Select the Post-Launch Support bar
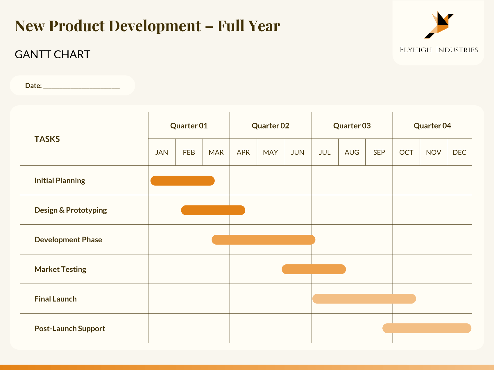 tap(427, 328)
